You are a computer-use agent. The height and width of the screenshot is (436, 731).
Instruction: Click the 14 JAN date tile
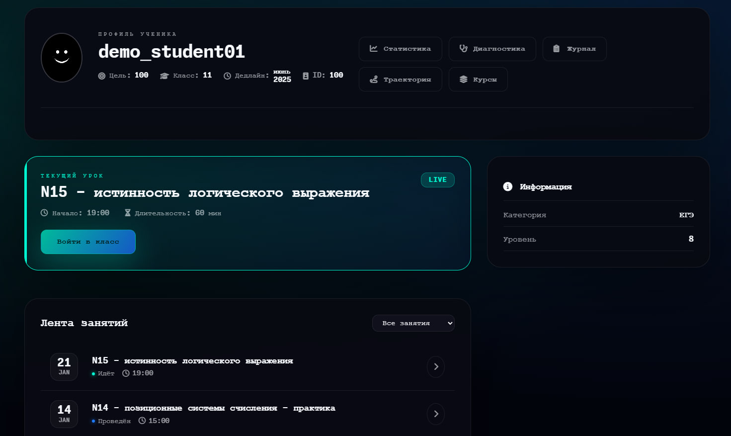click(64, 414)
